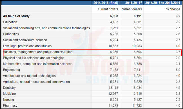Select Physical and life sciences row

click(x=91, y=58)
